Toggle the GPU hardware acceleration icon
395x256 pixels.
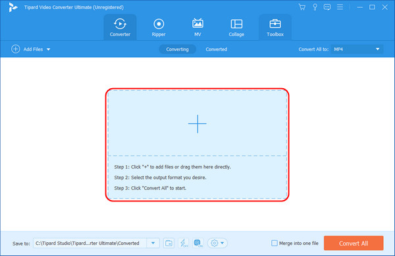pyautogui.click(x=197, y=243)
